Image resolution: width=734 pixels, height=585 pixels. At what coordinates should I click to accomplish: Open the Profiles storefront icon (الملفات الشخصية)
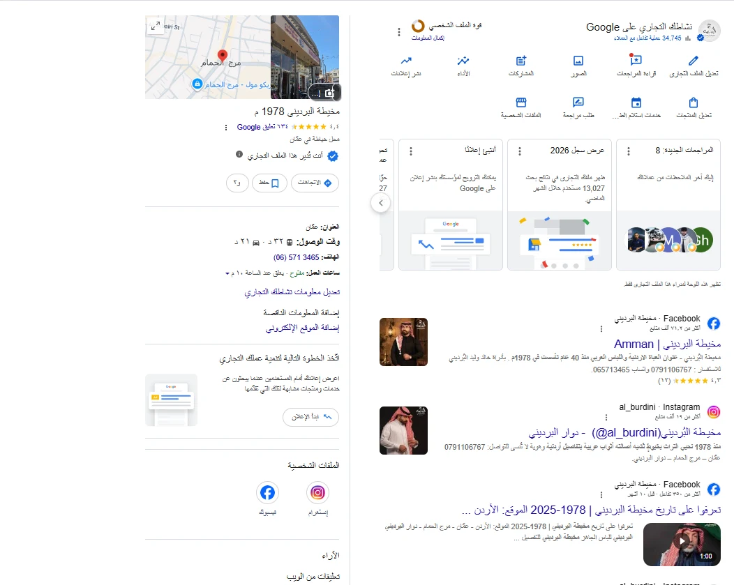521,102
